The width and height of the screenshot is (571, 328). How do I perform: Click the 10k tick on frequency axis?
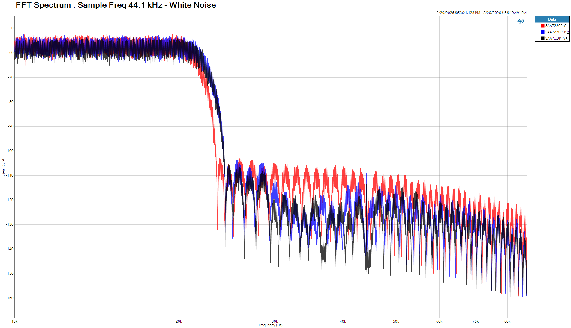(14, 321)
